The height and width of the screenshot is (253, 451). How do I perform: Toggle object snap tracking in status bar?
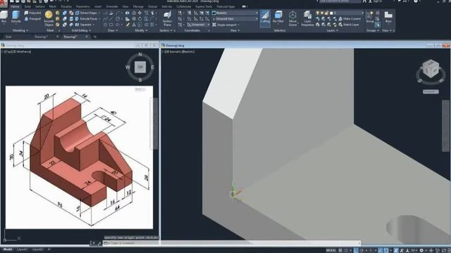381,250
